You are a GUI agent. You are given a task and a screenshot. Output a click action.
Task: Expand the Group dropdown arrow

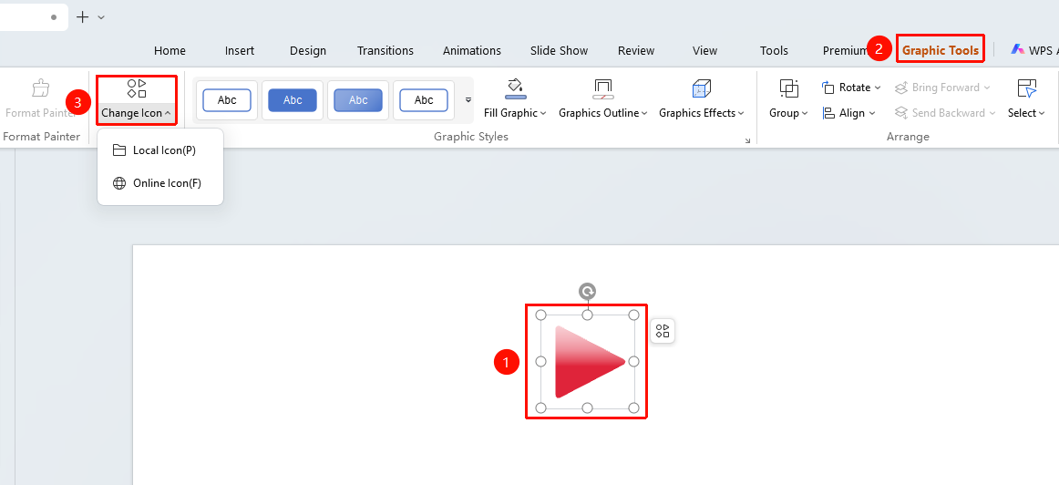[805, 113]
